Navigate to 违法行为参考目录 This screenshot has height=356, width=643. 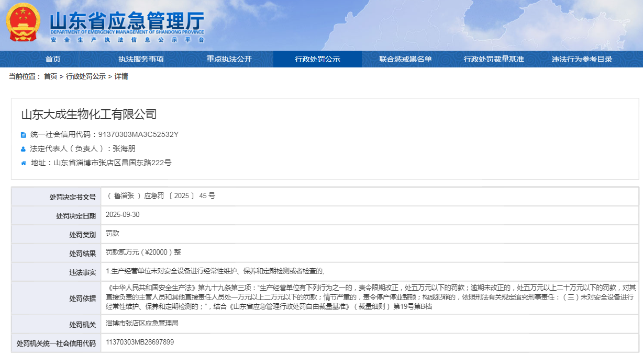(582, 59)
